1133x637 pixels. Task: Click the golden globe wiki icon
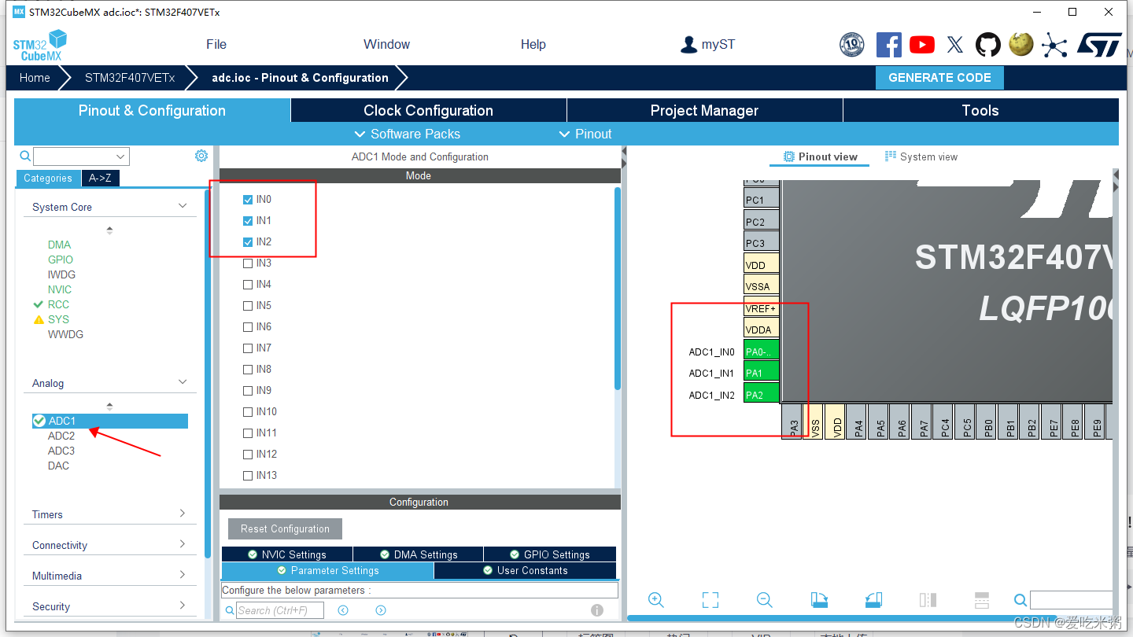pyautogui.click(x=1021, y=44)
